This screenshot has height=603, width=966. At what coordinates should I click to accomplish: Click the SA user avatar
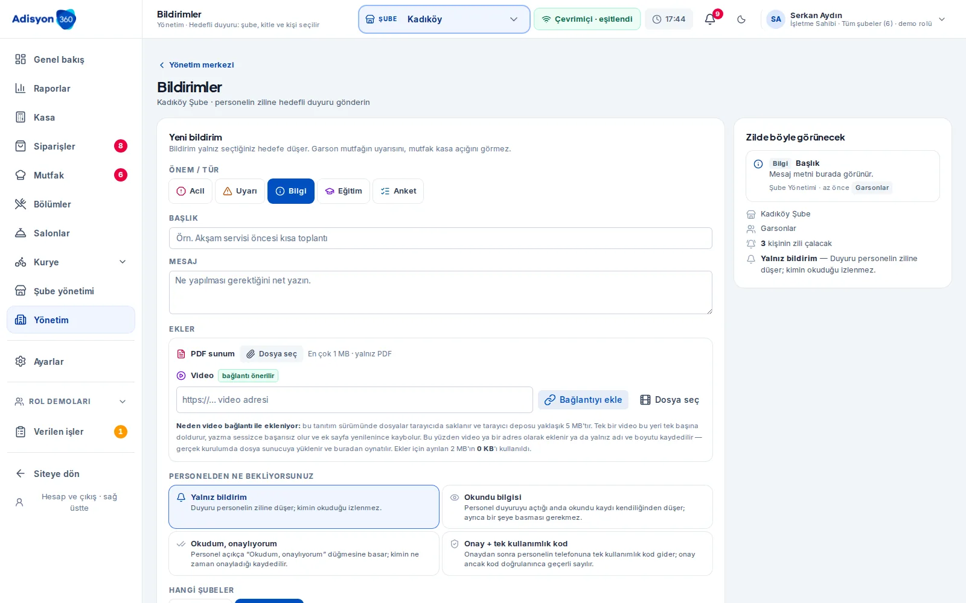click(776, 19)
